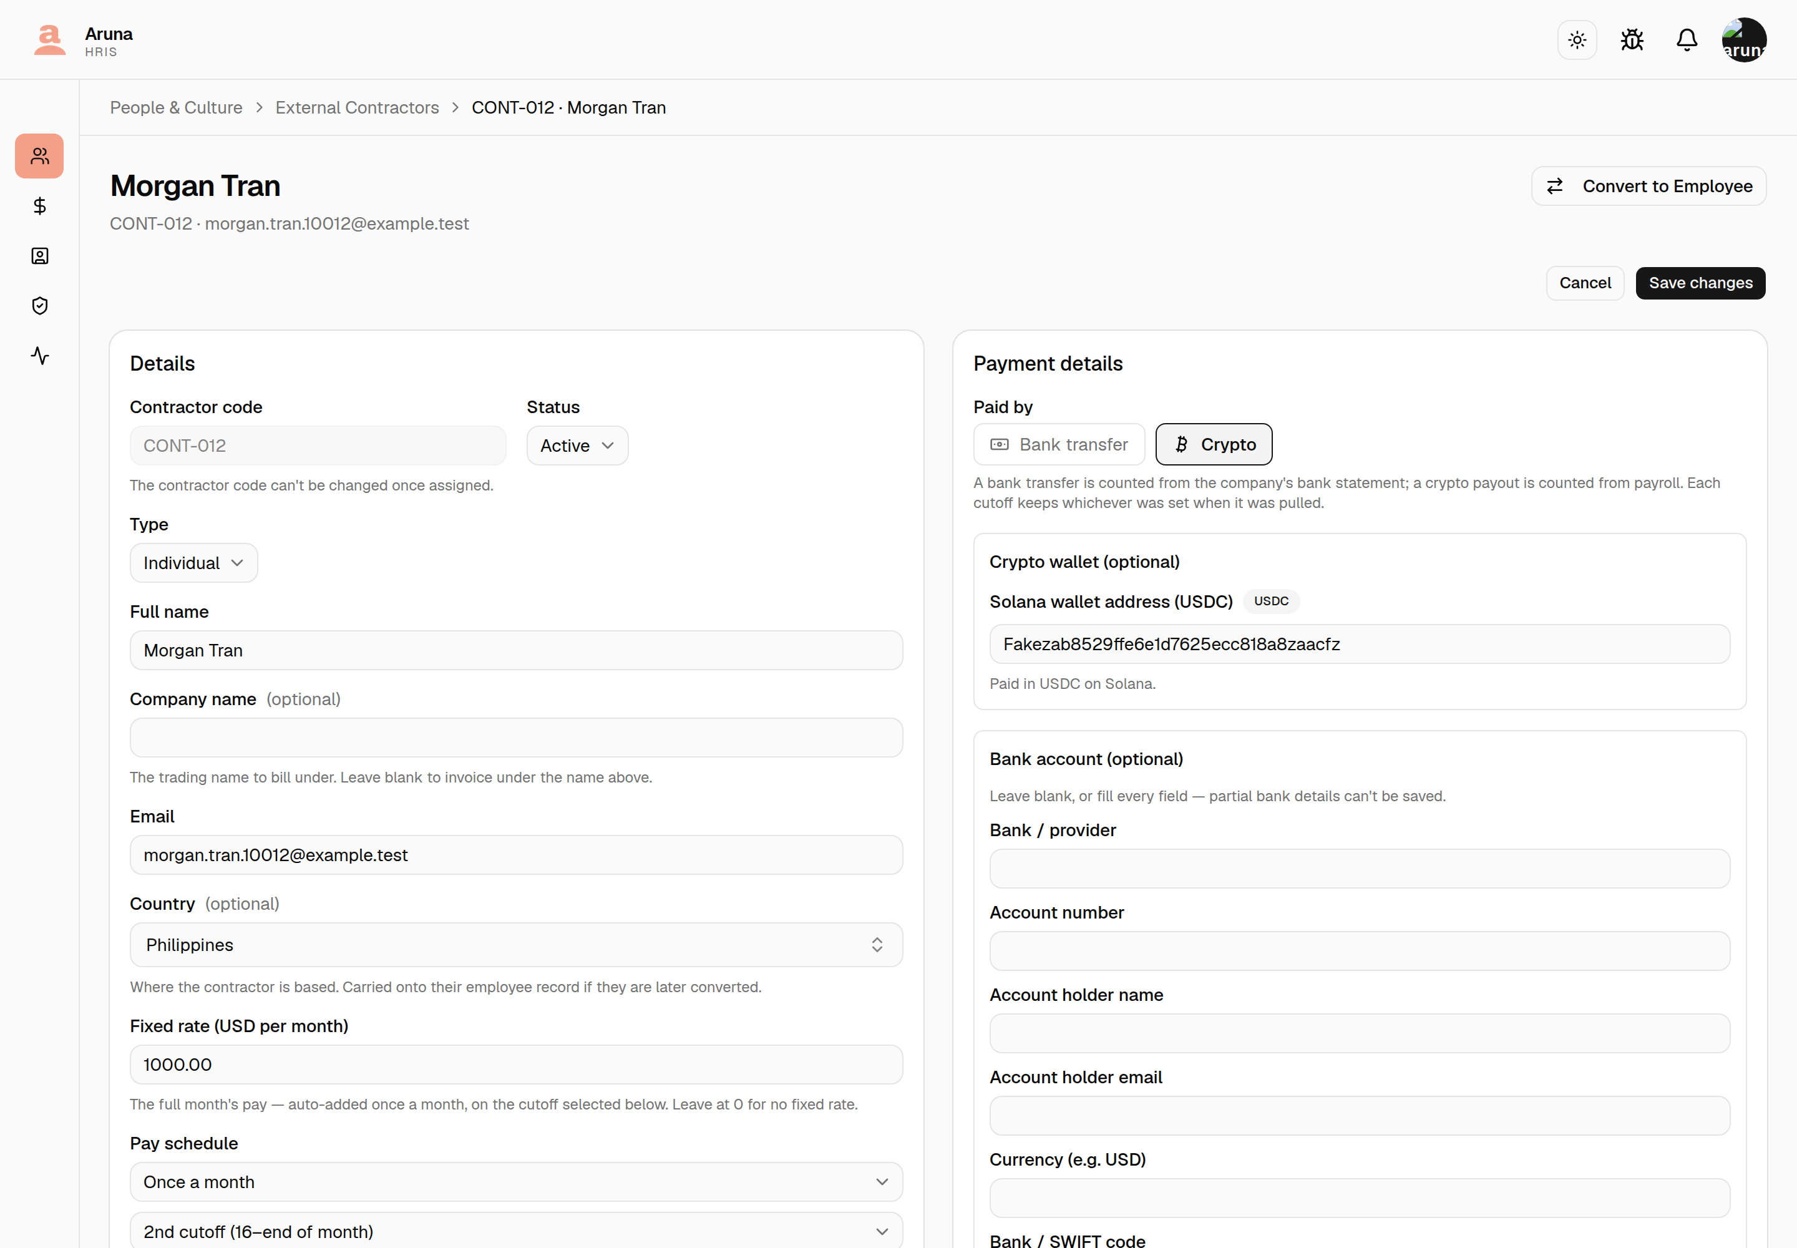Toggle the light/dark theme sun icon
The width and height of the screenshot is (1797, 1248).
pos(1577,40)
